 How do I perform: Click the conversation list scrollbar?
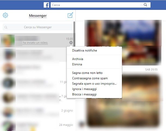pyautogui.click(x=74, y=34)
